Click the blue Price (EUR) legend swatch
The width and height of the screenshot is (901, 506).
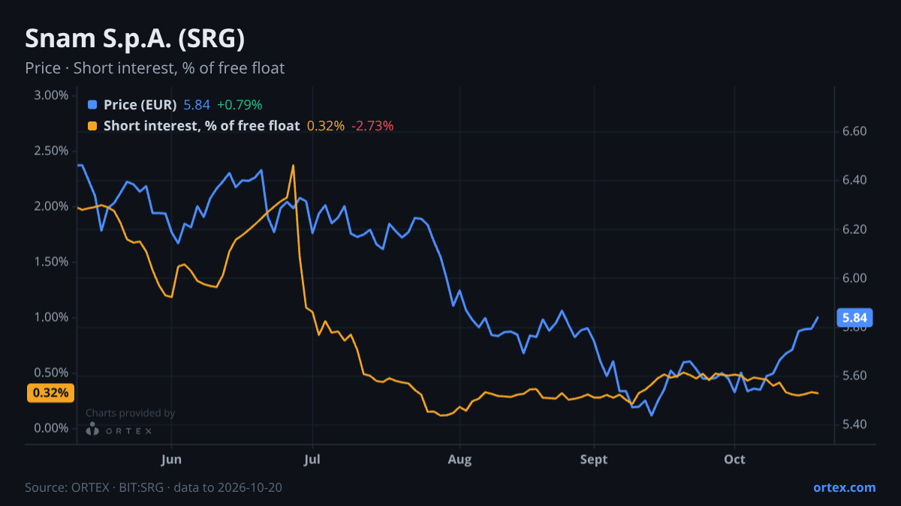coord(92,105)
